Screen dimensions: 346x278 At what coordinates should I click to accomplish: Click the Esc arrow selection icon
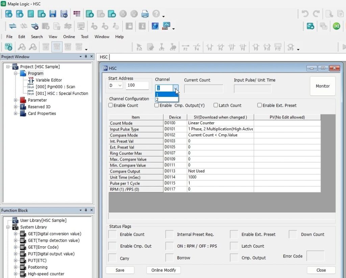click(x=139, y=47)
